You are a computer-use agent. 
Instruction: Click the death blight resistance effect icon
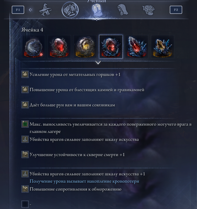click(25, 154)
